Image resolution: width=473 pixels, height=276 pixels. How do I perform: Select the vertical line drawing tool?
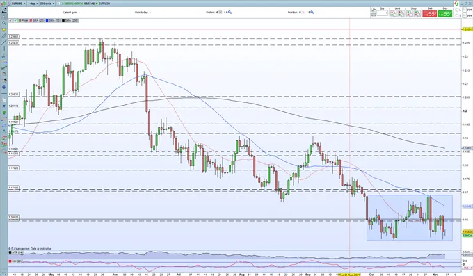[4, 49]
